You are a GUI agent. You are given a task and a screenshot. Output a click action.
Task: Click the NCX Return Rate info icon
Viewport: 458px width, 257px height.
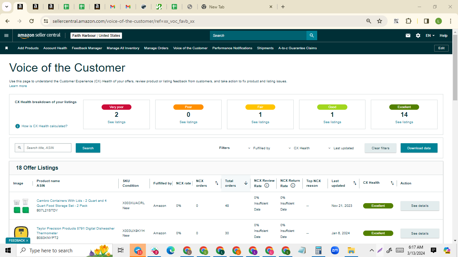click(x=293, y=185)
